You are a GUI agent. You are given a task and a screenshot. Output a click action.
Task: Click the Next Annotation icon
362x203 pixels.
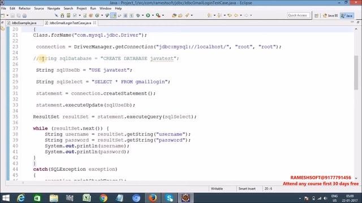[209, 15]
